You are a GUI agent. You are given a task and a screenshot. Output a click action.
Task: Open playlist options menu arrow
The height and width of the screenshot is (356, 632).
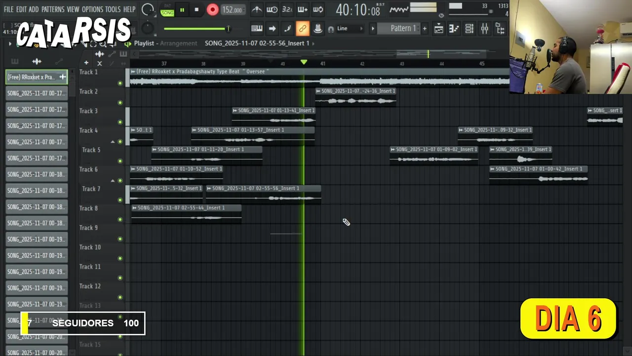[10, 44]
